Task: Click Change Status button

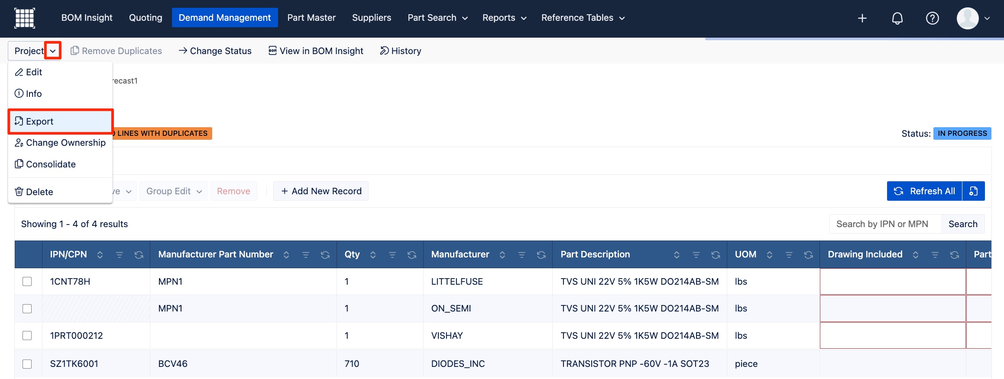Action: 215,51
